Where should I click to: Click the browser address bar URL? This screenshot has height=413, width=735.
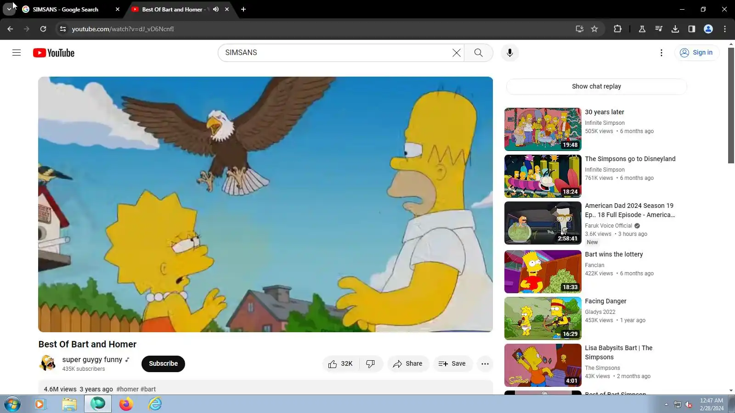click(123, 29)
